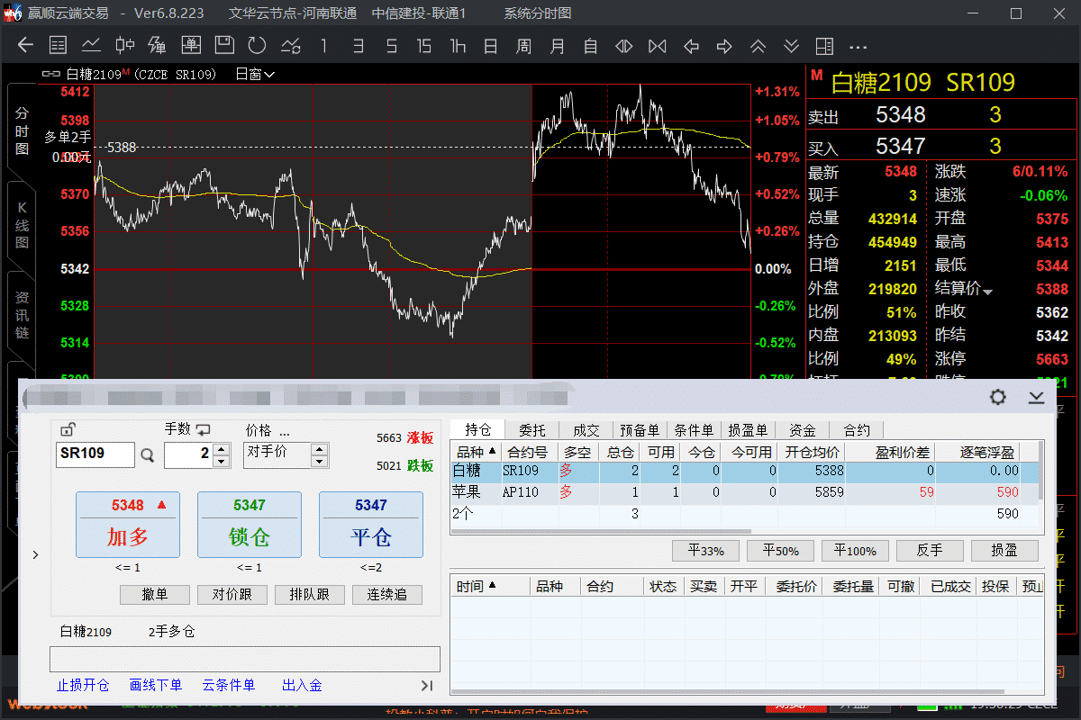Expand the 结算价 dropdown arrow in quote panel
The height and width of the screenshot is (720, 1081).
[x=988, y=292]
